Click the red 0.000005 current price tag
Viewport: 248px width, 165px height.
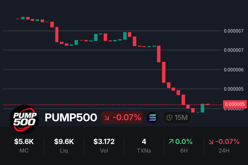point(235,104)
